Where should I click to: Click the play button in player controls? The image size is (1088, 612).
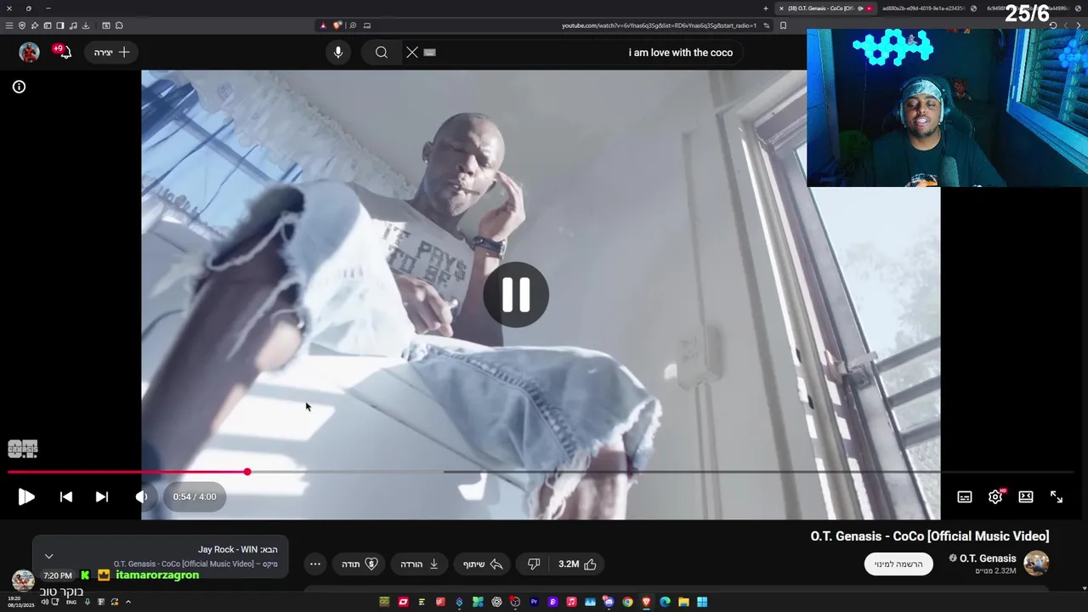coord(26,497)
